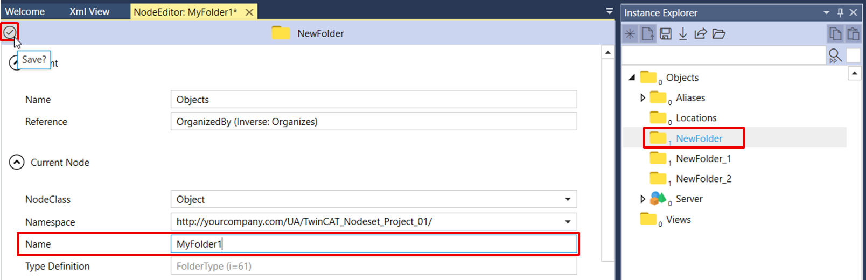Screen dimensions: 866x280
Task: Pin the Instance Explorer panel
Action: [840, 12]
